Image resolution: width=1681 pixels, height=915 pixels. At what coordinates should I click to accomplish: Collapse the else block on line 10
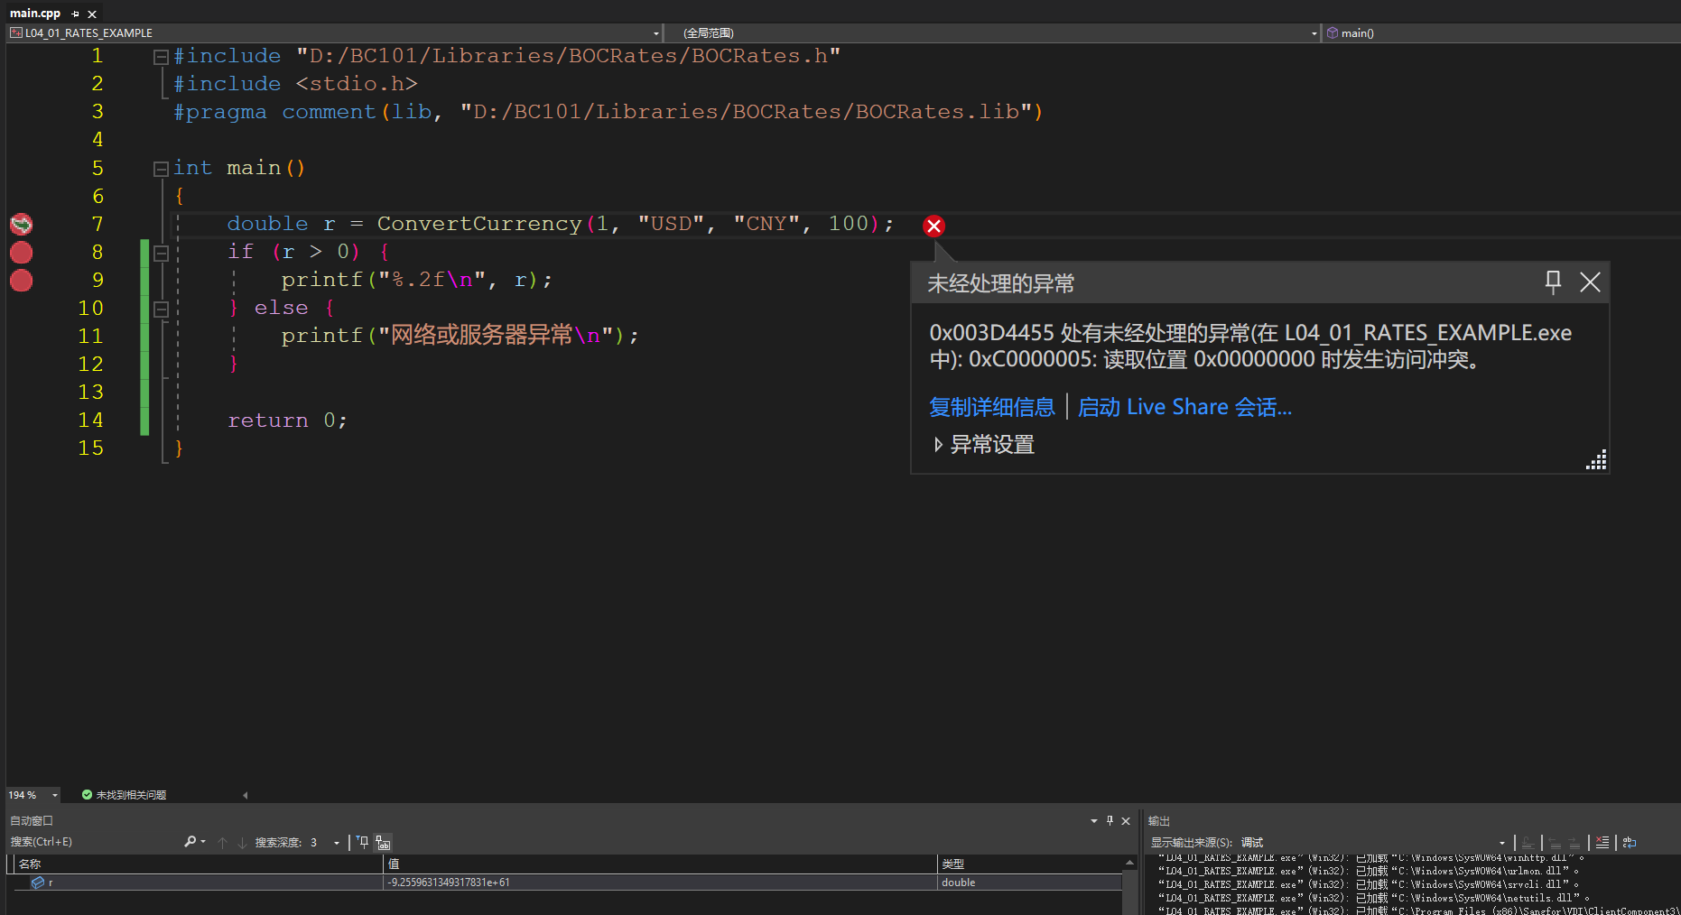(x=161, y=310)
